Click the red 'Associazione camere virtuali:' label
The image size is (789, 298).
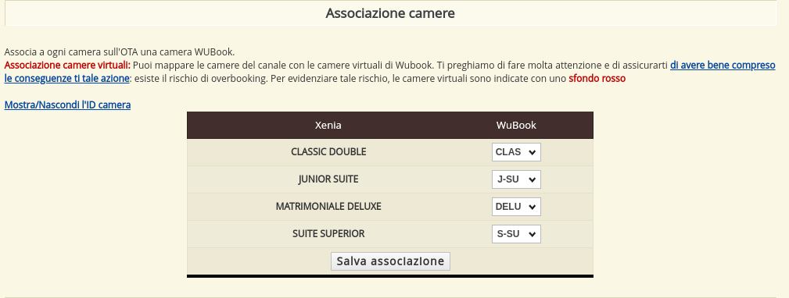pyautogui.click(x=67, y=66)
